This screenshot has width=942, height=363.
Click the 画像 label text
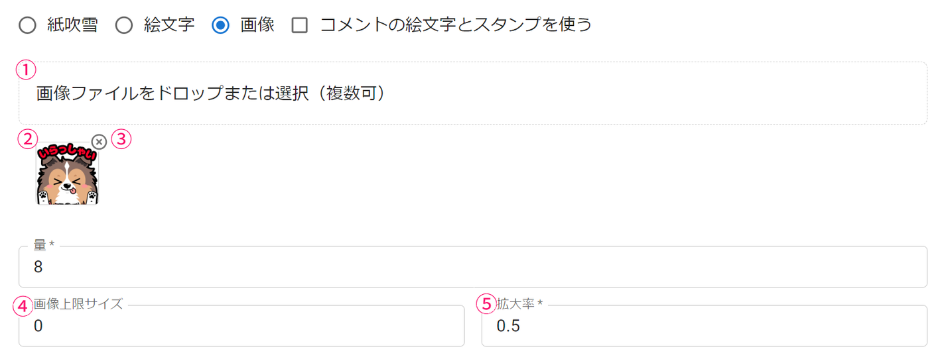257,25
